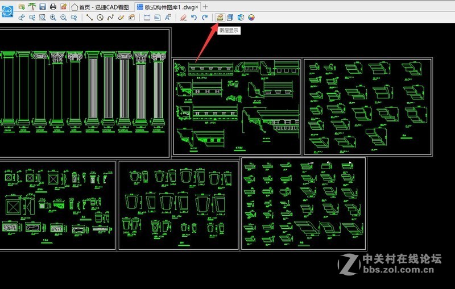Select the pan/move view tool
This screenshot has height=289, width=455.
(x=22, y=18)
